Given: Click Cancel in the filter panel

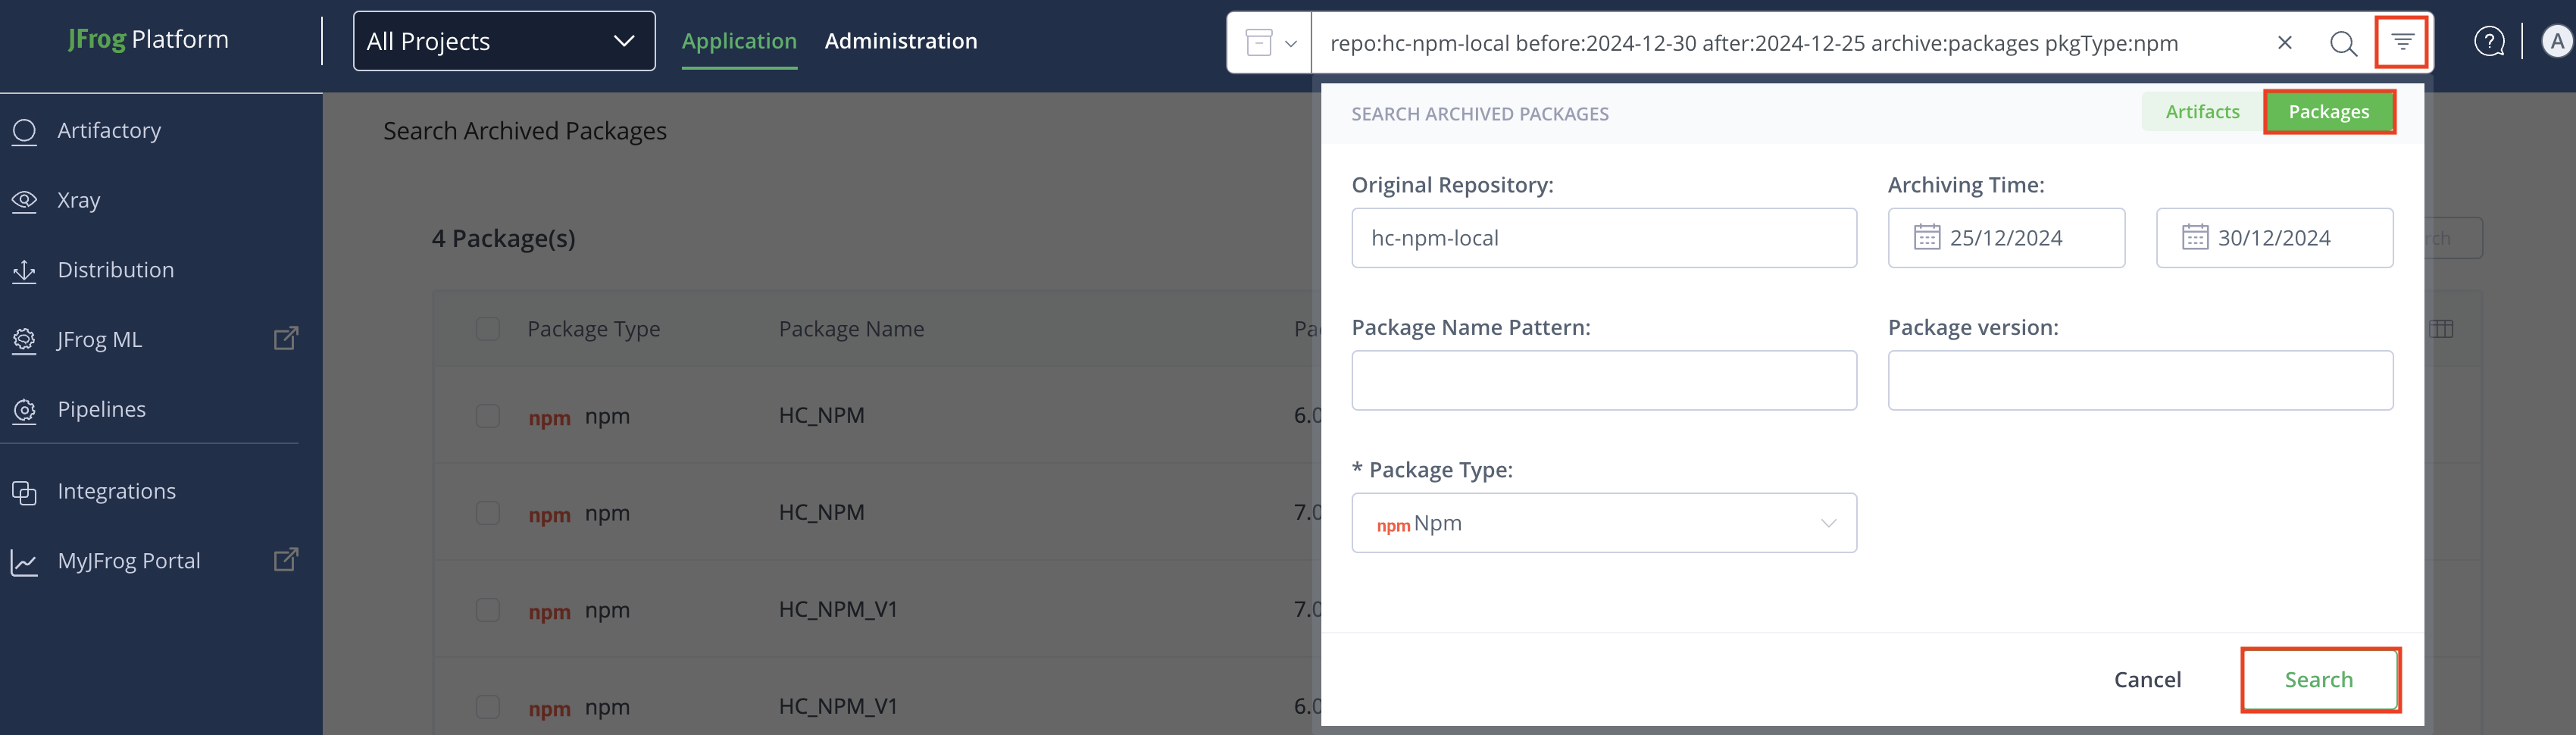Looking at the screenshot, I should (2147, 680).
